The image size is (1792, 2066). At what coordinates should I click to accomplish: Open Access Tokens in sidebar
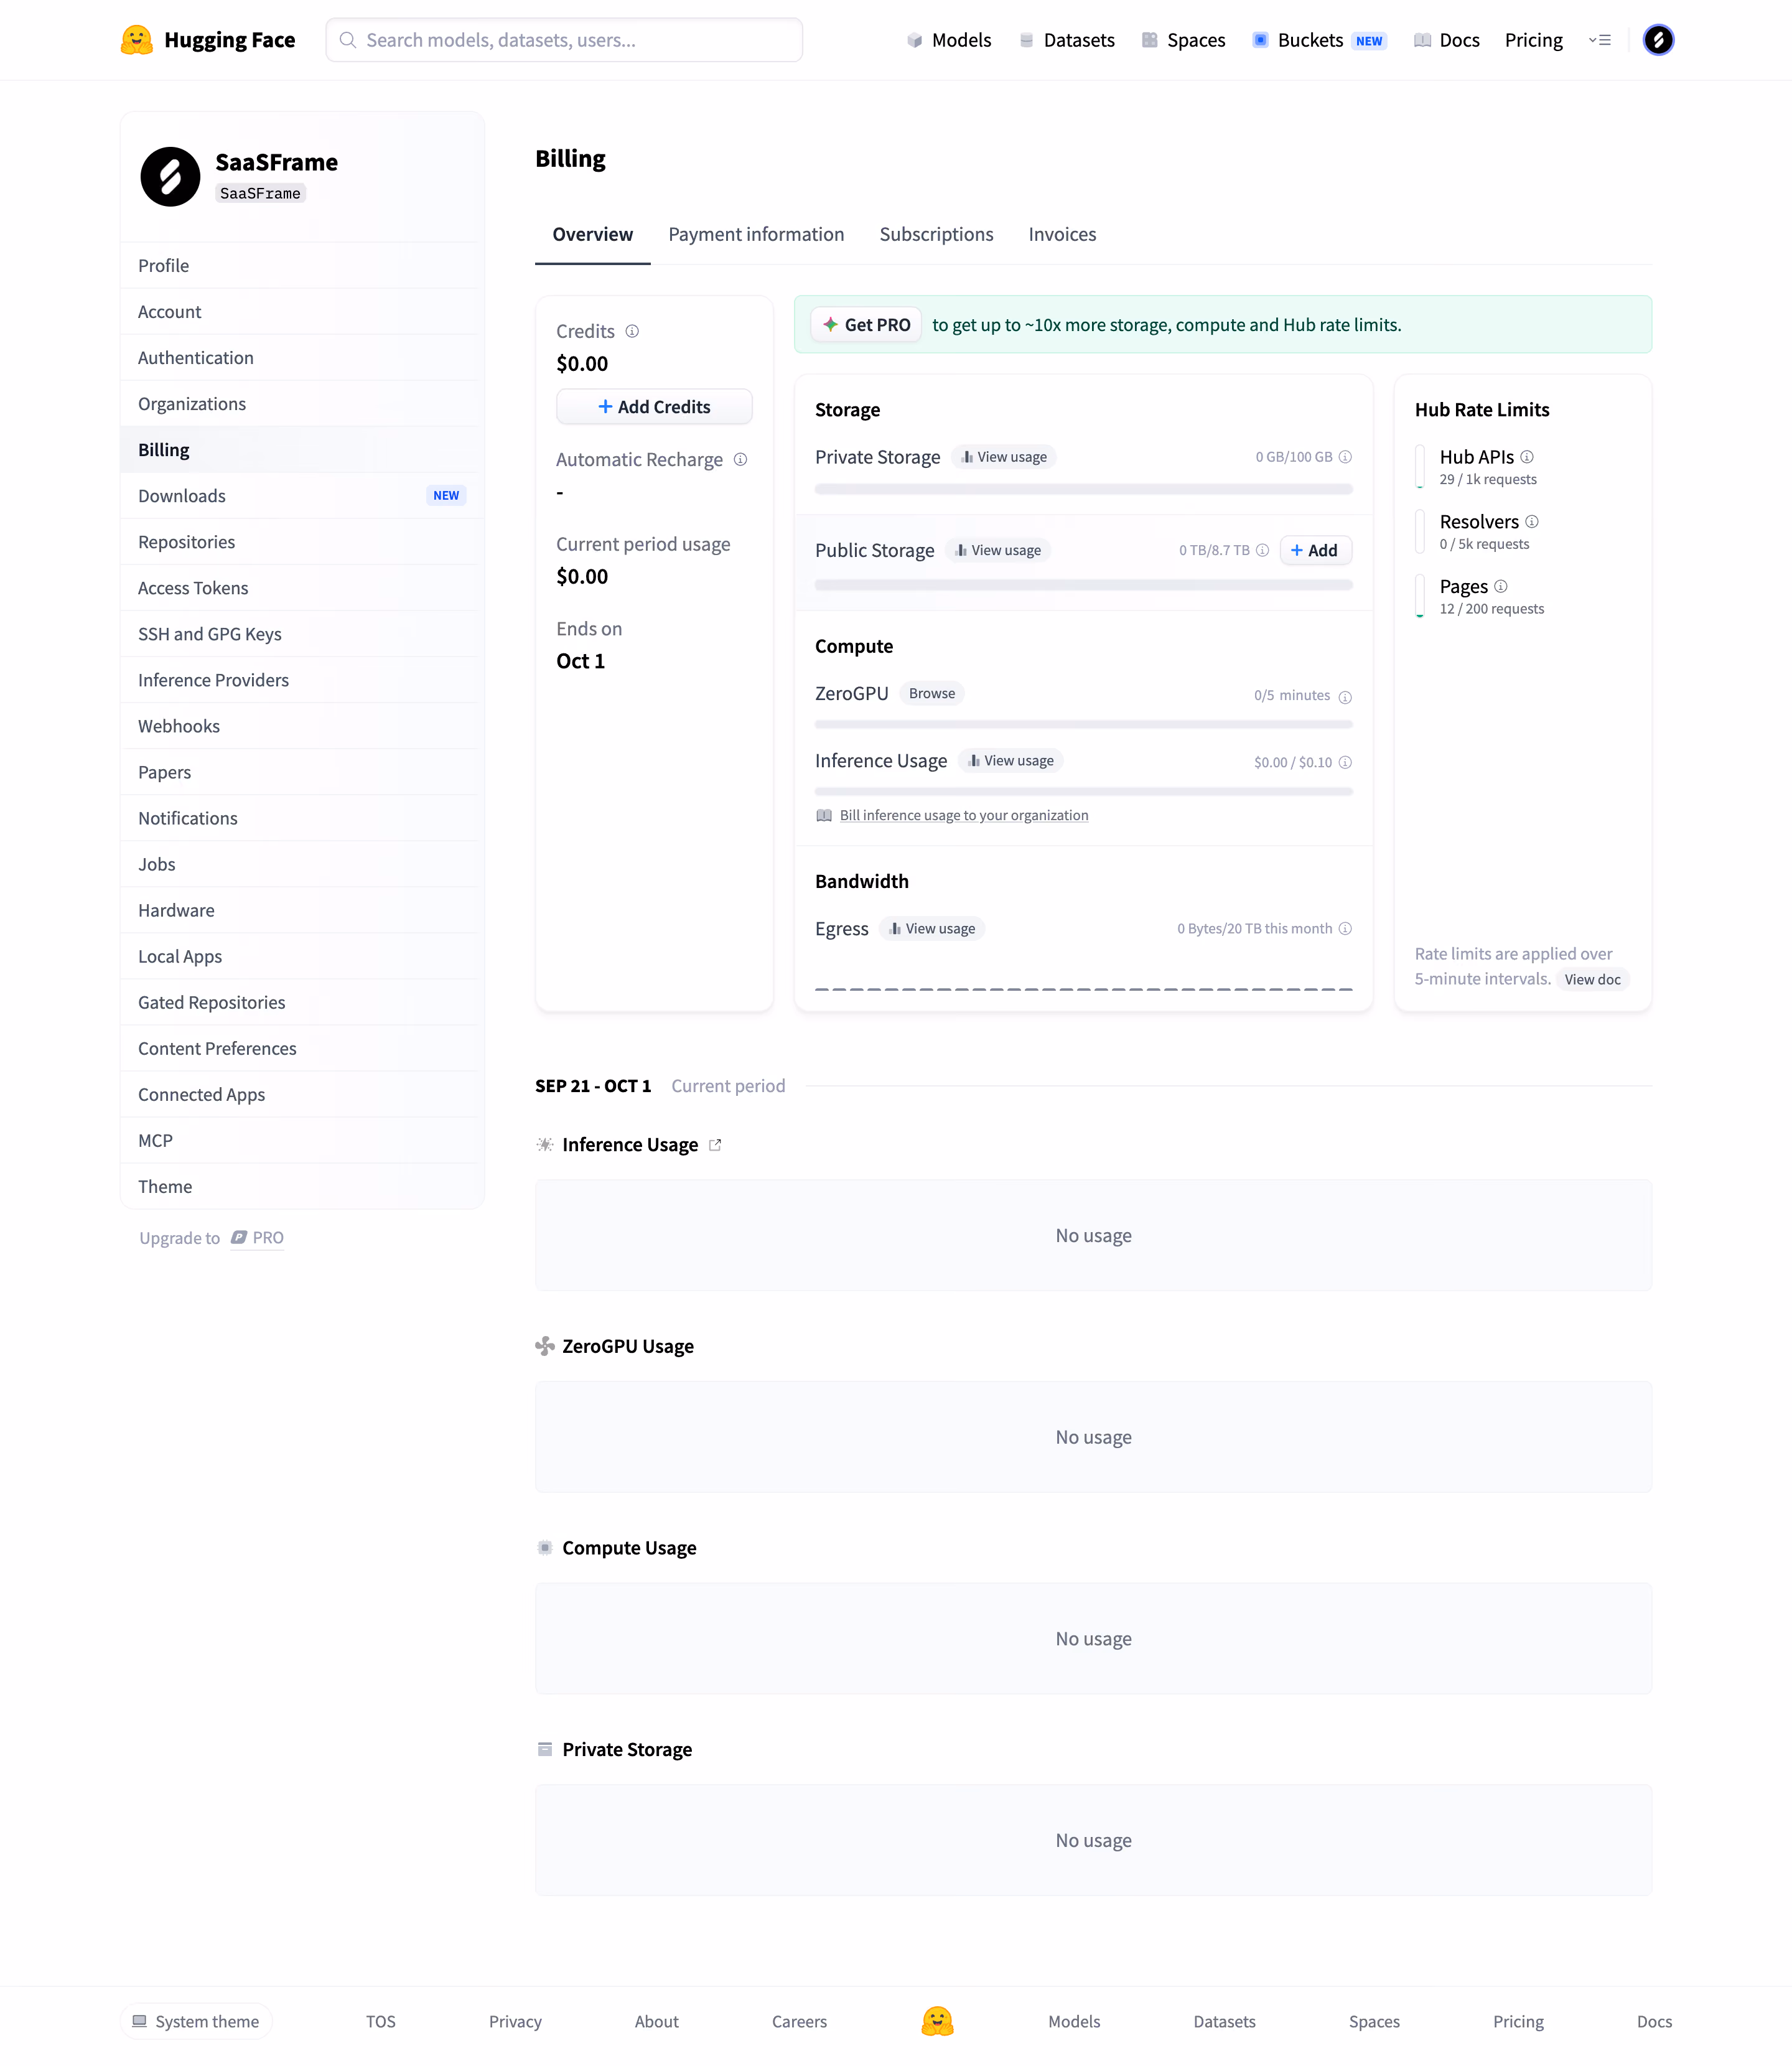click(x=302, y=588)
